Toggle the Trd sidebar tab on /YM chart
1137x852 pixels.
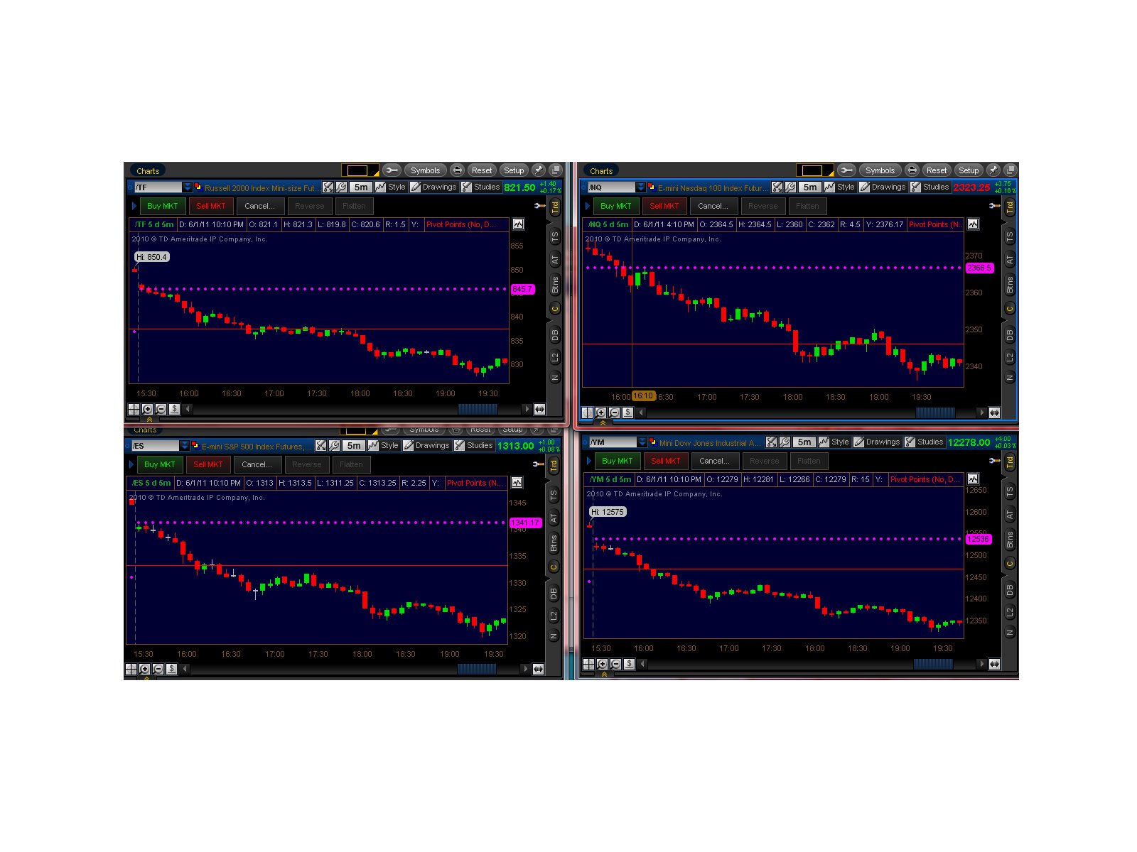(x=1010, y=462)
